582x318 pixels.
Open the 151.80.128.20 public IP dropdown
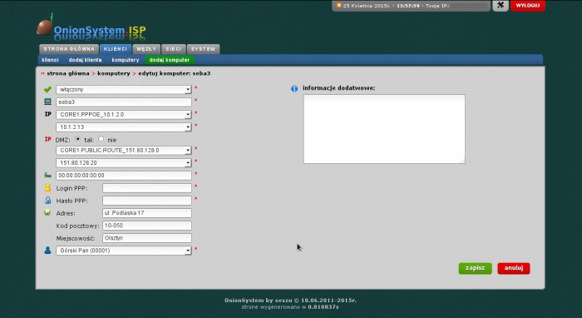(x=124, y=163)
